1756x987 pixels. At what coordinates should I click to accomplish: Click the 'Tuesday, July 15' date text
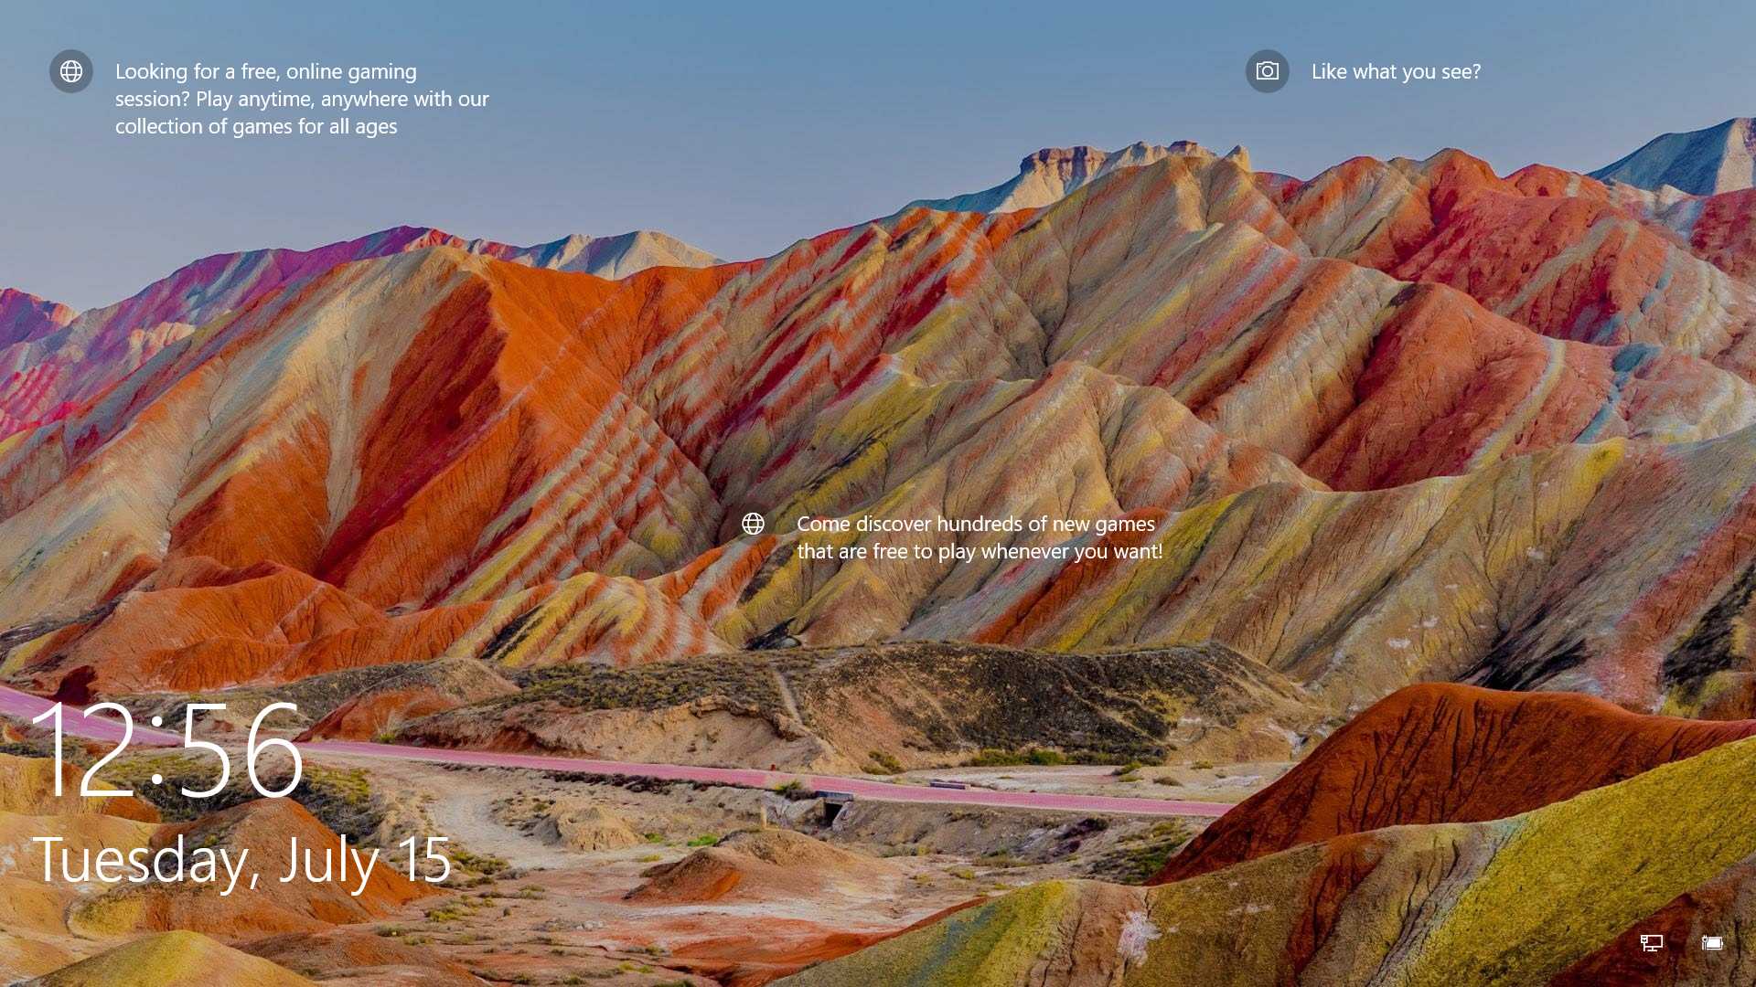click(242, 861)
